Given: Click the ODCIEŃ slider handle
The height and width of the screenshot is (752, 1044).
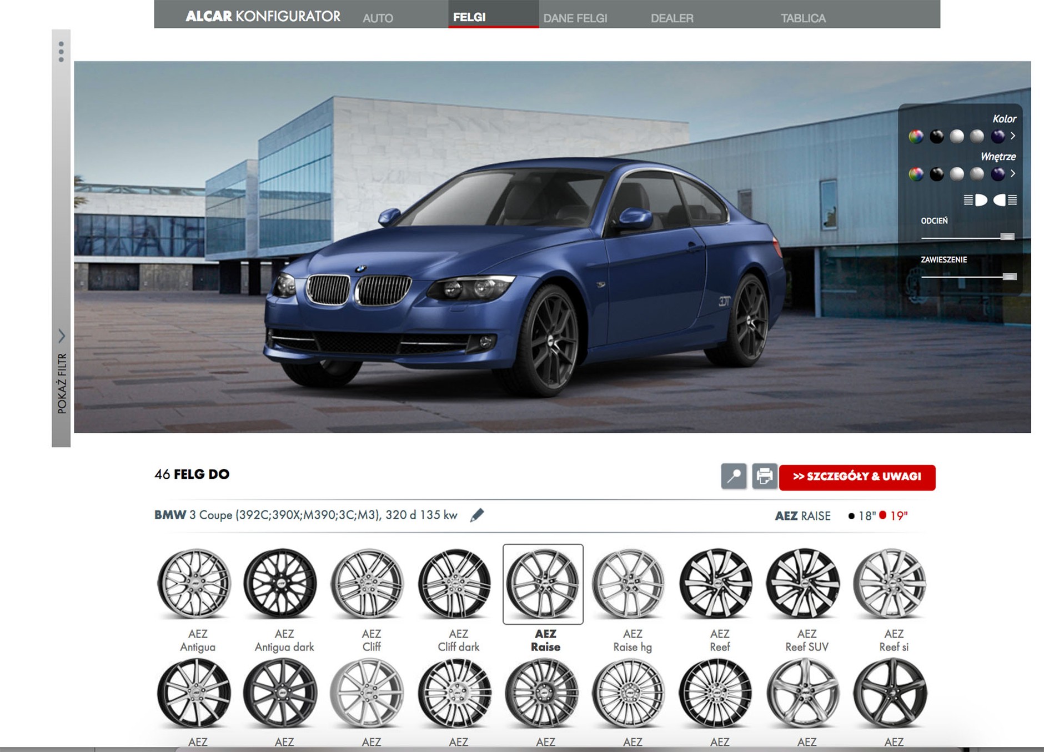Looking at the screenshot, I should point(1007,237).
